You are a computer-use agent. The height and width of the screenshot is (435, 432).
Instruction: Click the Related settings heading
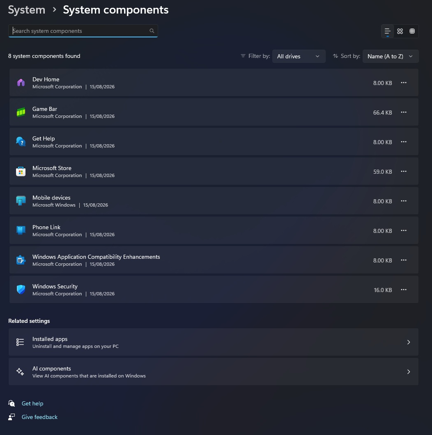29,321
